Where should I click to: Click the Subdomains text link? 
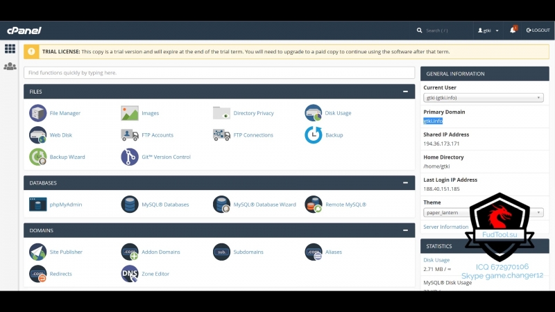coord(248,252)
